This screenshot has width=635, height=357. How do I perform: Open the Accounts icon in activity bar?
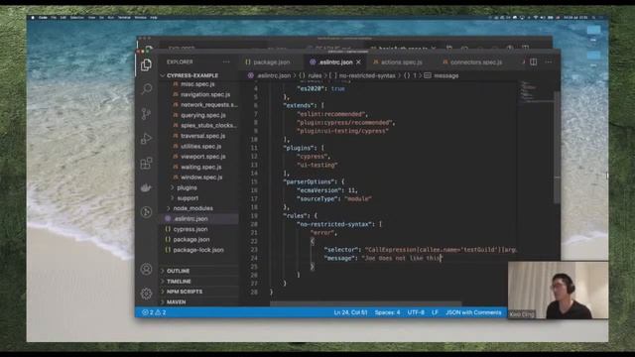(x=146, y=269)
